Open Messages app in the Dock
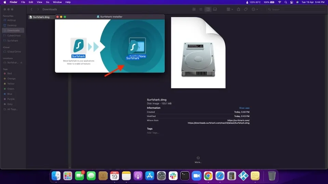 pyautogui.click(x=91, y=176)
